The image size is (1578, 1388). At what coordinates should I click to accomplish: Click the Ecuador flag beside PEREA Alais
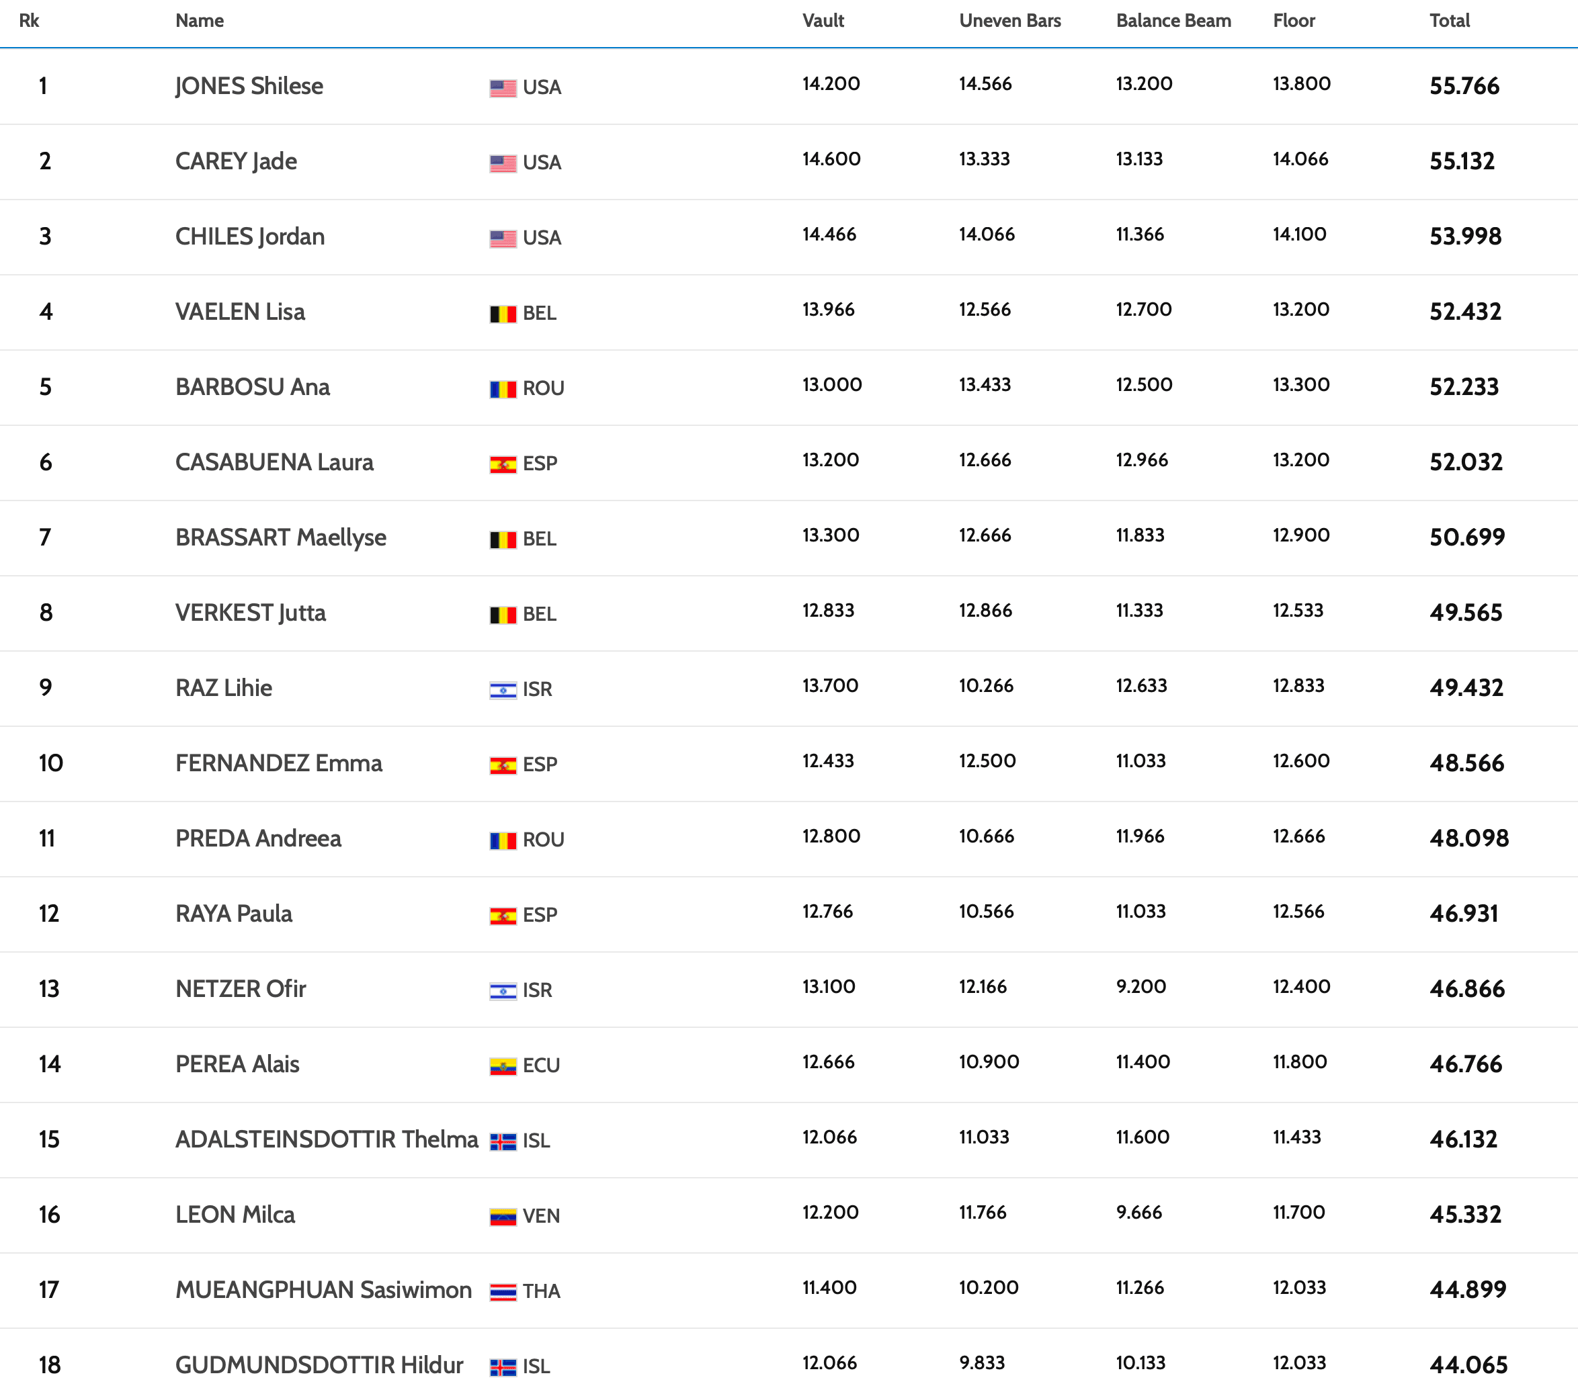(x=503, y=1066)
